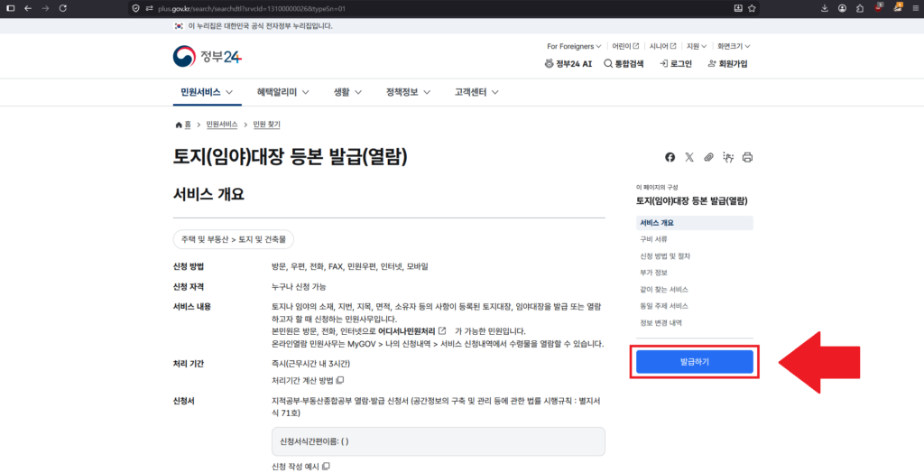Image resolution: width=924 pixels, height=473 pixels.
Task: Click the blue 발급하기 button
Action: point(694,362)
